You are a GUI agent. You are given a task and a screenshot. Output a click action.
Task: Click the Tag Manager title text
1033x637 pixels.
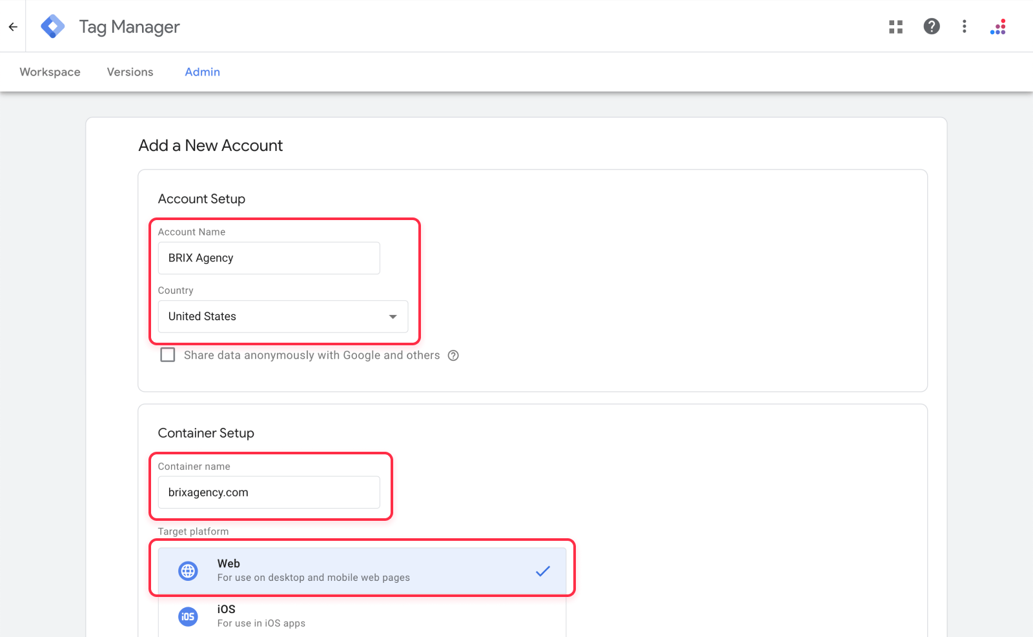click(129, 27)
